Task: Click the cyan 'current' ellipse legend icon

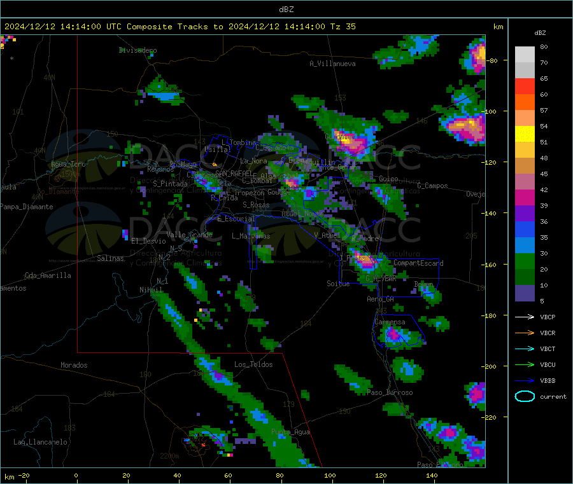Action: click(x=525, y=396)
